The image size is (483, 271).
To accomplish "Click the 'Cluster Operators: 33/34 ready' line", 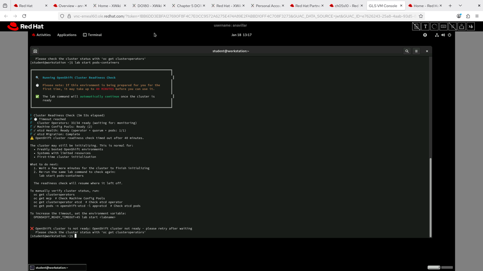I will pos(87,123).
